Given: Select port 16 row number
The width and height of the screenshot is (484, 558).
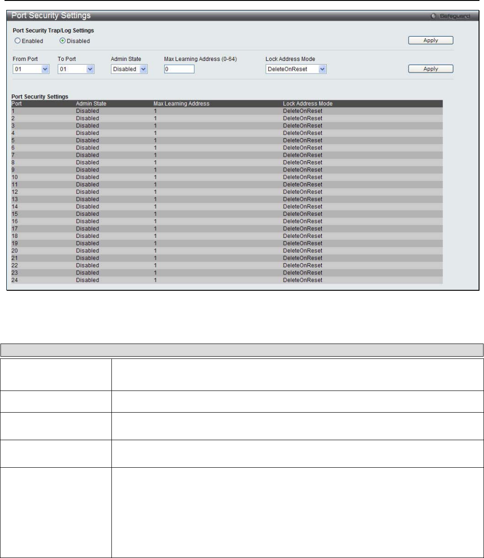Looking at the screenshot, I should (x=14, y=221).
